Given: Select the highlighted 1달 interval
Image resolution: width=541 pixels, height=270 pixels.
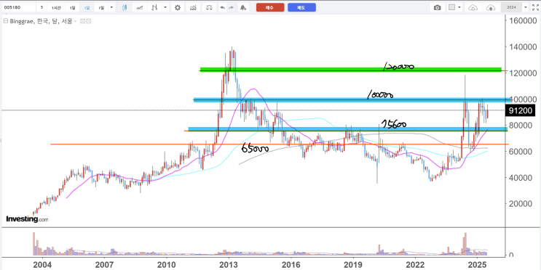Looking at the screenshot, I should [87, 7].
